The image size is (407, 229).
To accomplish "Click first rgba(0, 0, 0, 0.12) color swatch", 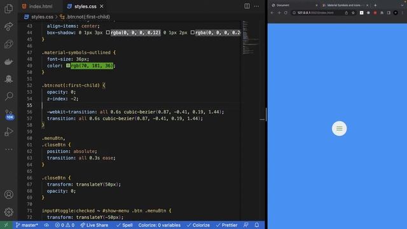I will tap(108, 32).
